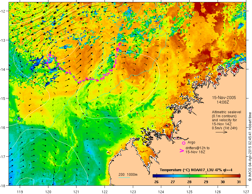Click the 0.5m/s velocity scale arrow in the legend
Screen dimensions: 252x194
[221, 132]
